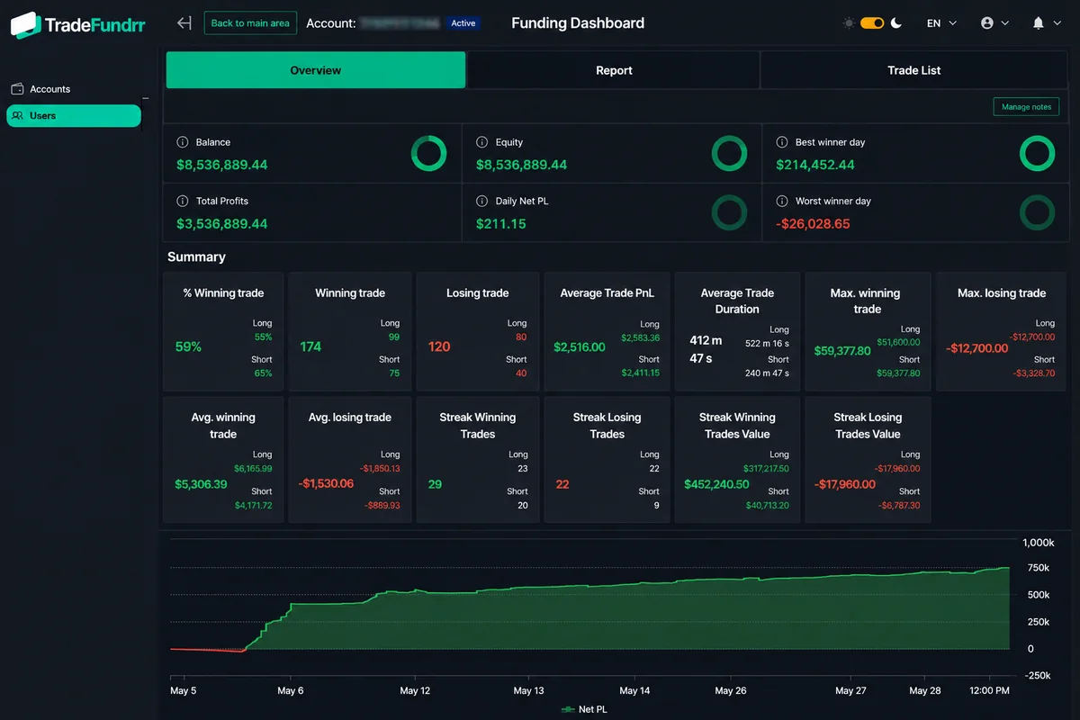Click the Balance value $8,536,889.44
The width and height of the screenshot is (1080, 720).
221,165
